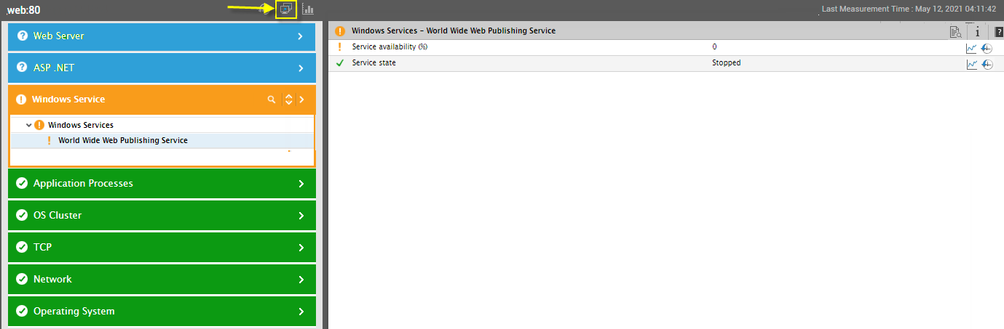Click the ASP .NET unknown-state icon
Image resolution: width=1004 pixels, height=329 pixels.
click(22, 68)
